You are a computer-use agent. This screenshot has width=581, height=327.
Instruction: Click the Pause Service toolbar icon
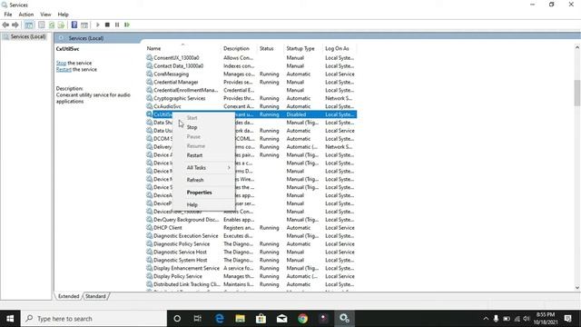[x=117, y=25]
